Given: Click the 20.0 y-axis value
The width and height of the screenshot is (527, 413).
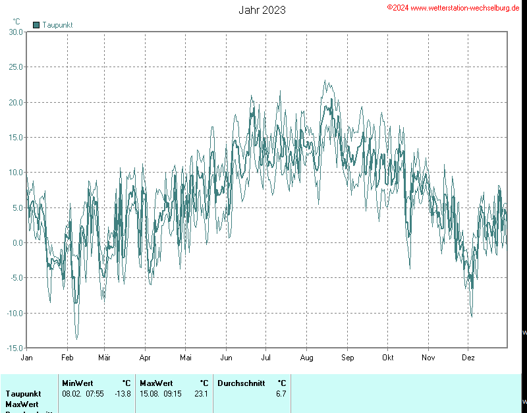Looking at the screenshot, I should [16, 102].
